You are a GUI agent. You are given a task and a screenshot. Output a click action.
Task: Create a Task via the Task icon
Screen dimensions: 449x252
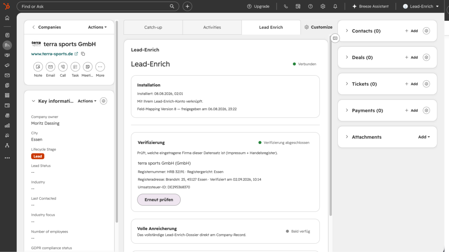[75, 67]
